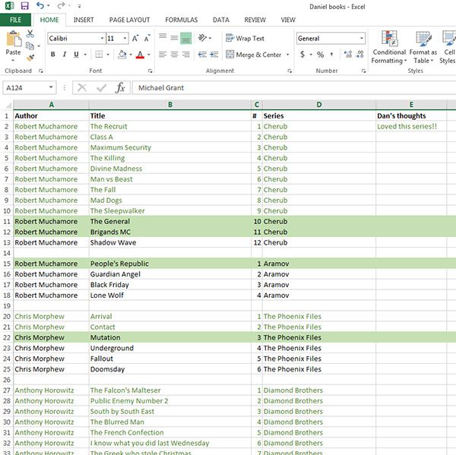Toggle Italic formatting

tap(65, 55)
